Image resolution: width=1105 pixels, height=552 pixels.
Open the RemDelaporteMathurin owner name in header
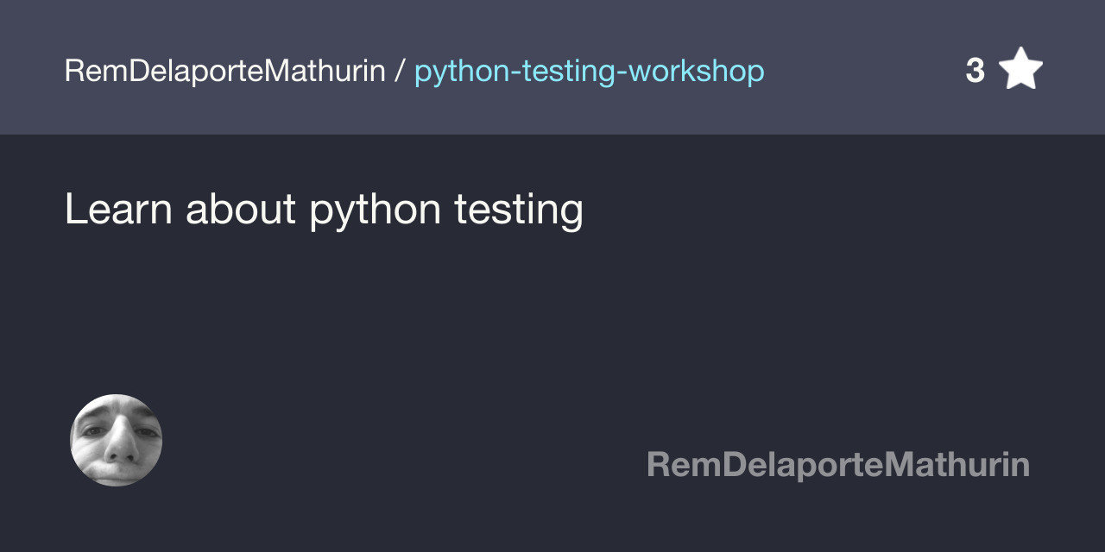pos(224,72)
